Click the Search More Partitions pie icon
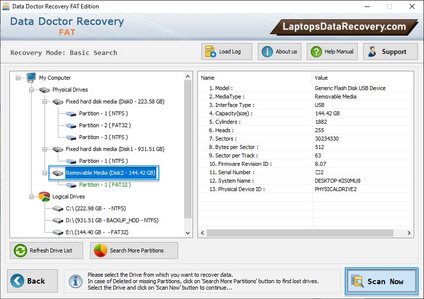 tap(100, 250)
